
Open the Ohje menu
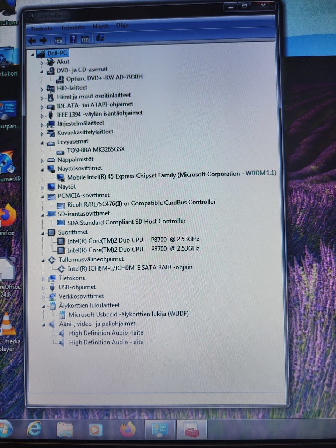122,26
